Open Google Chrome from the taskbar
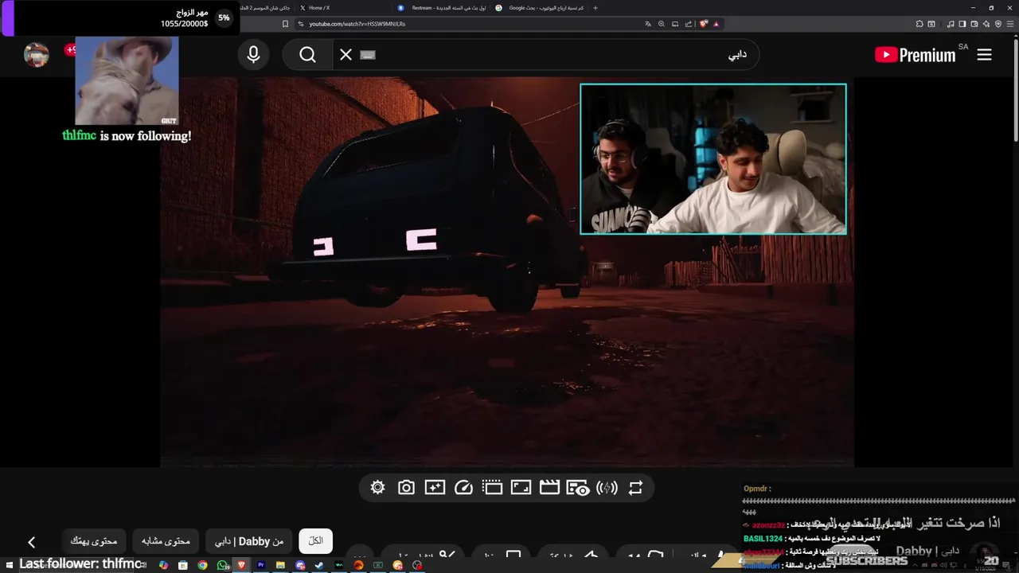This screenshot has height=573, width=1019. (x=202, y=565)
